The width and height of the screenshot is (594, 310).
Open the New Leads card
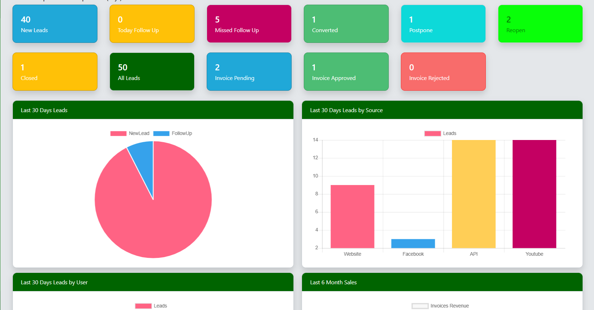point(55,24)
